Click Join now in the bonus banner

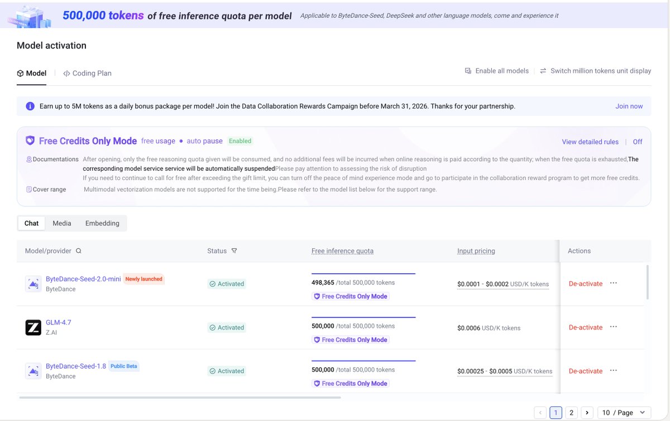click(x=629, y=106)
